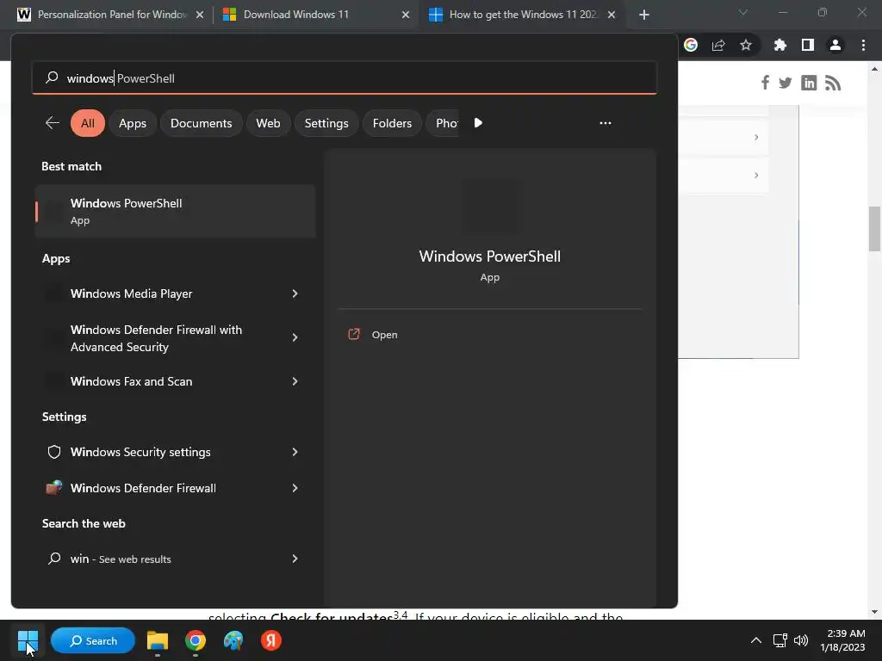Expand Windows Fax and Scan chevron
This screenshot has width=882, height=661.
(295, 381)
